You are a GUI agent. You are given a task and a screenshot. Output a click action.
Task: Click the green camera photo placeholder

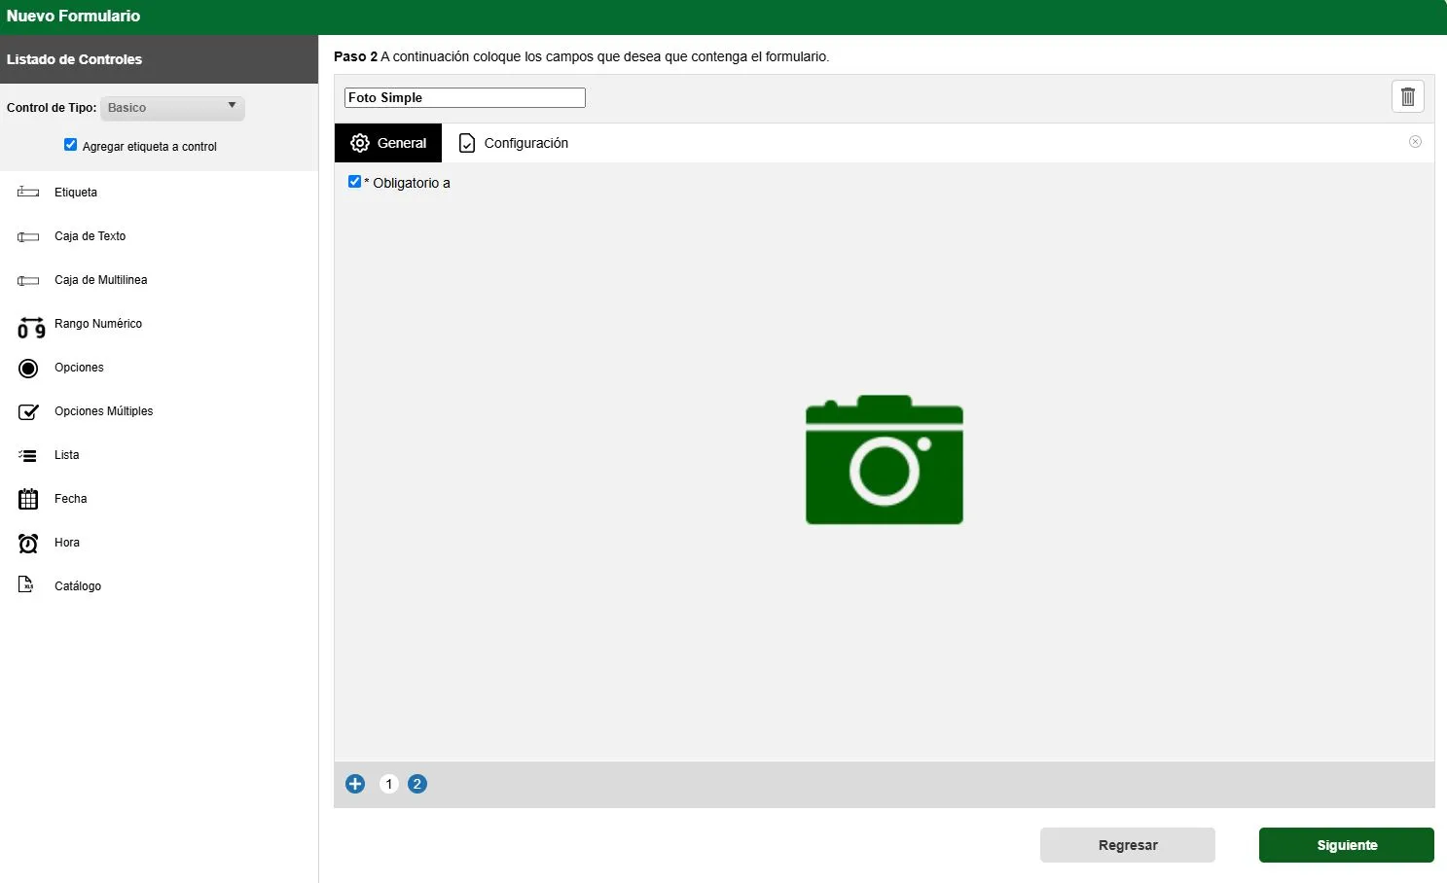click(885, 459)
